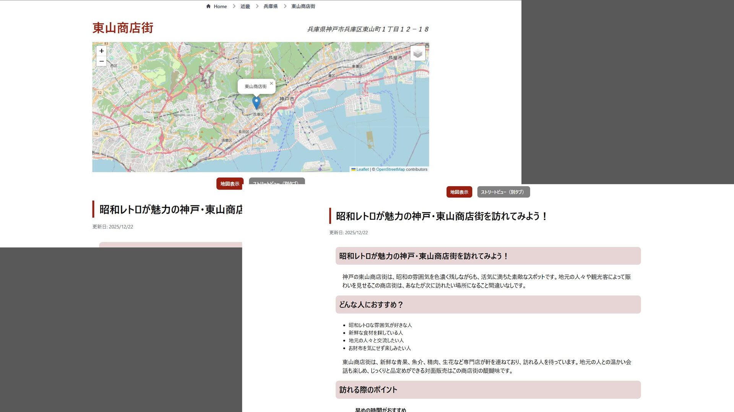This screenshot has height=412, width=734.
Task: Close the 東山商店街 map popup
Action: click(x=271, y=83)
